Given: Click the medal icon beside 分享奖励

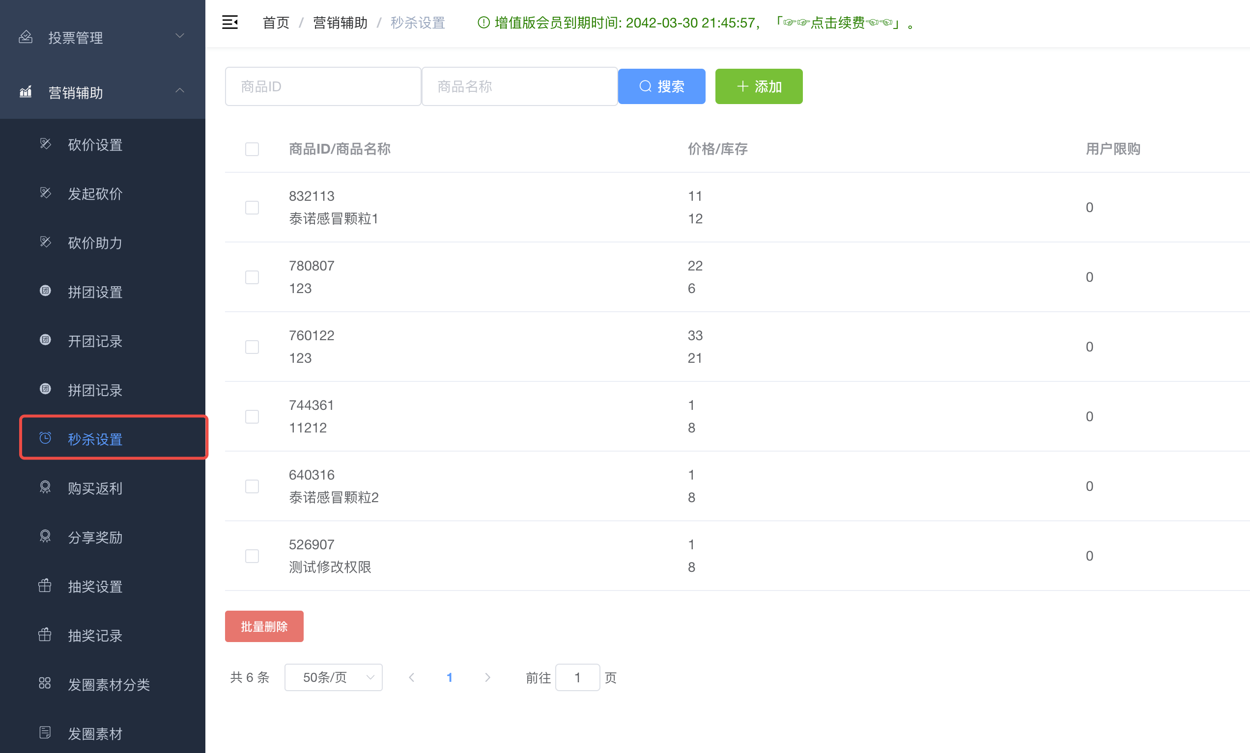Looking at the screenshot, I should [x=45, y=536].
